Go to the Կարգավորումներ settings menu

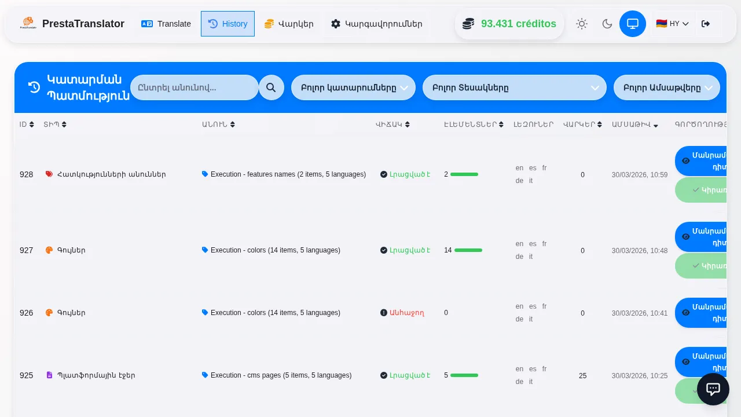click(377, 24)
